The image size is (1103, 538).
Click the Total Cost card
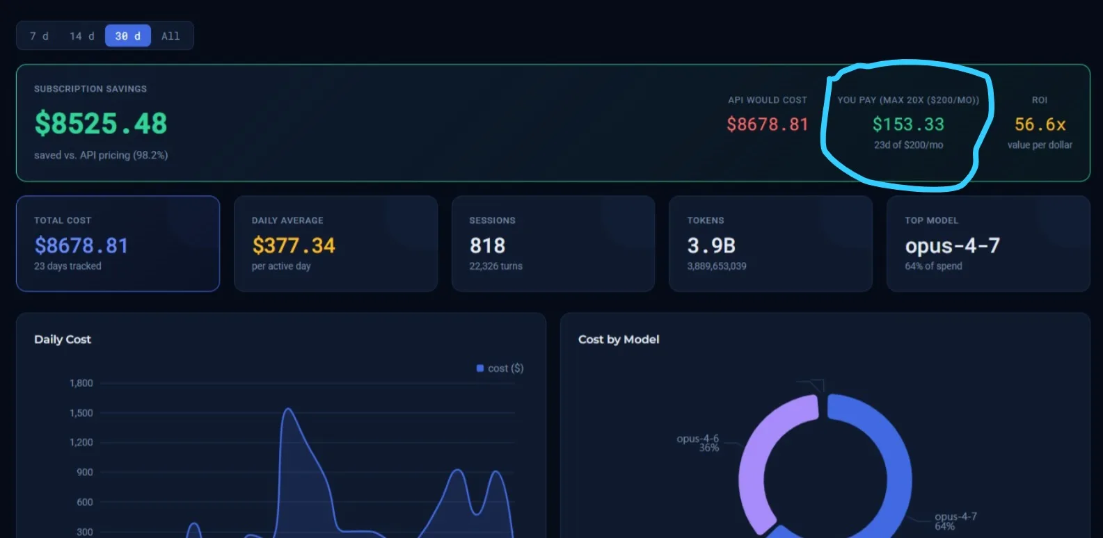pyautogui.click(x=118, y=243)
